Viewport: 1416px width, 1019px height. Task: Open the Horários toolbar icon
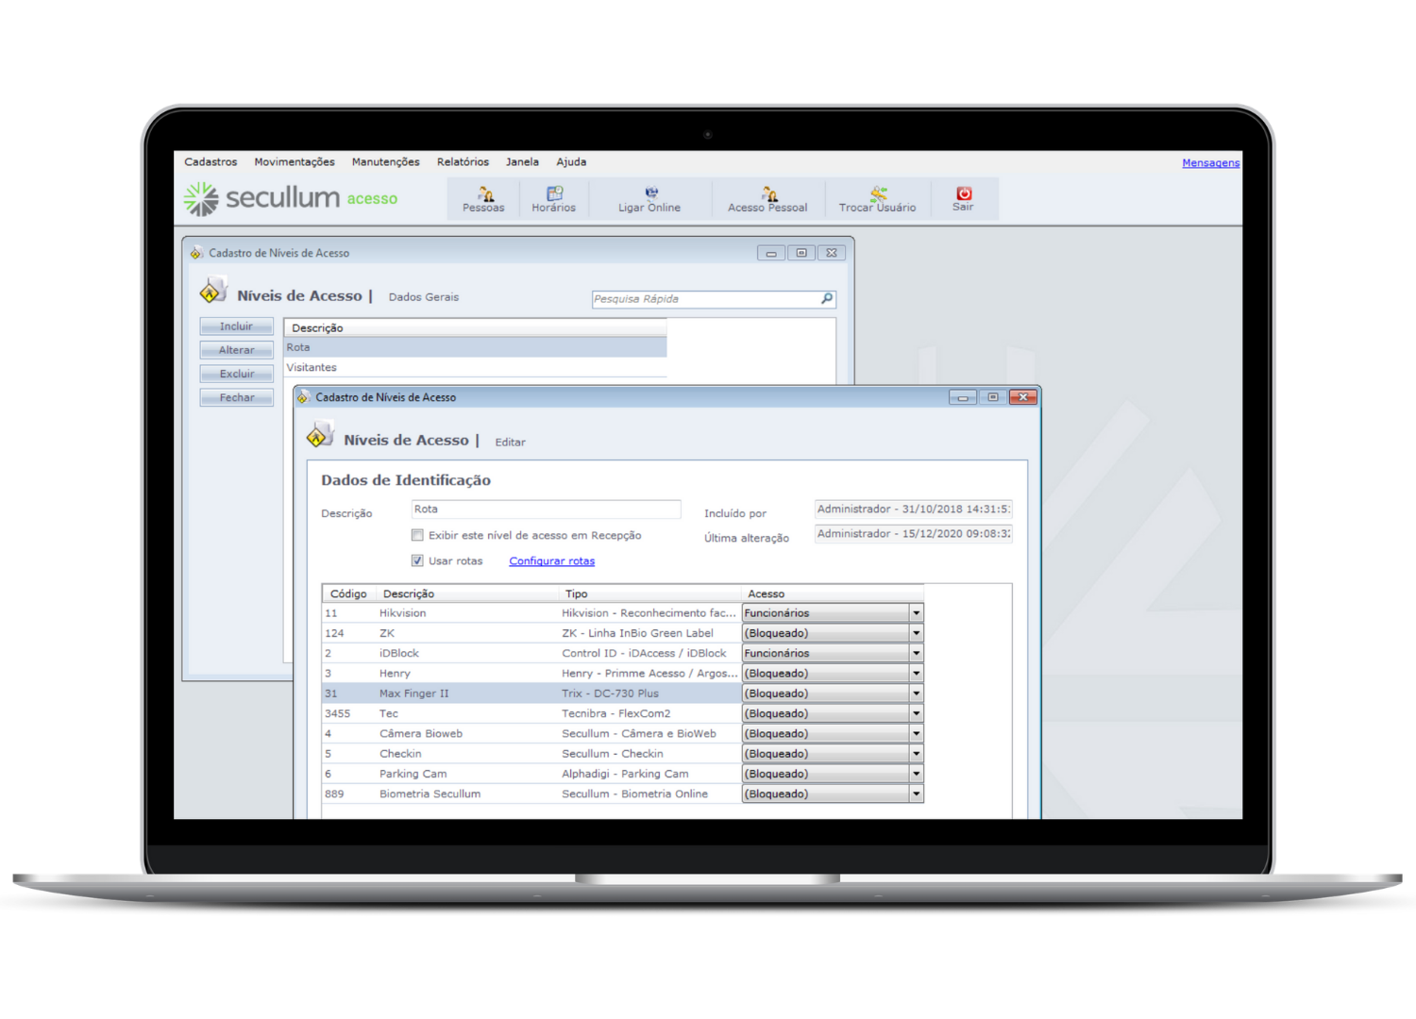pyautogui.click(x=553, y=198)
